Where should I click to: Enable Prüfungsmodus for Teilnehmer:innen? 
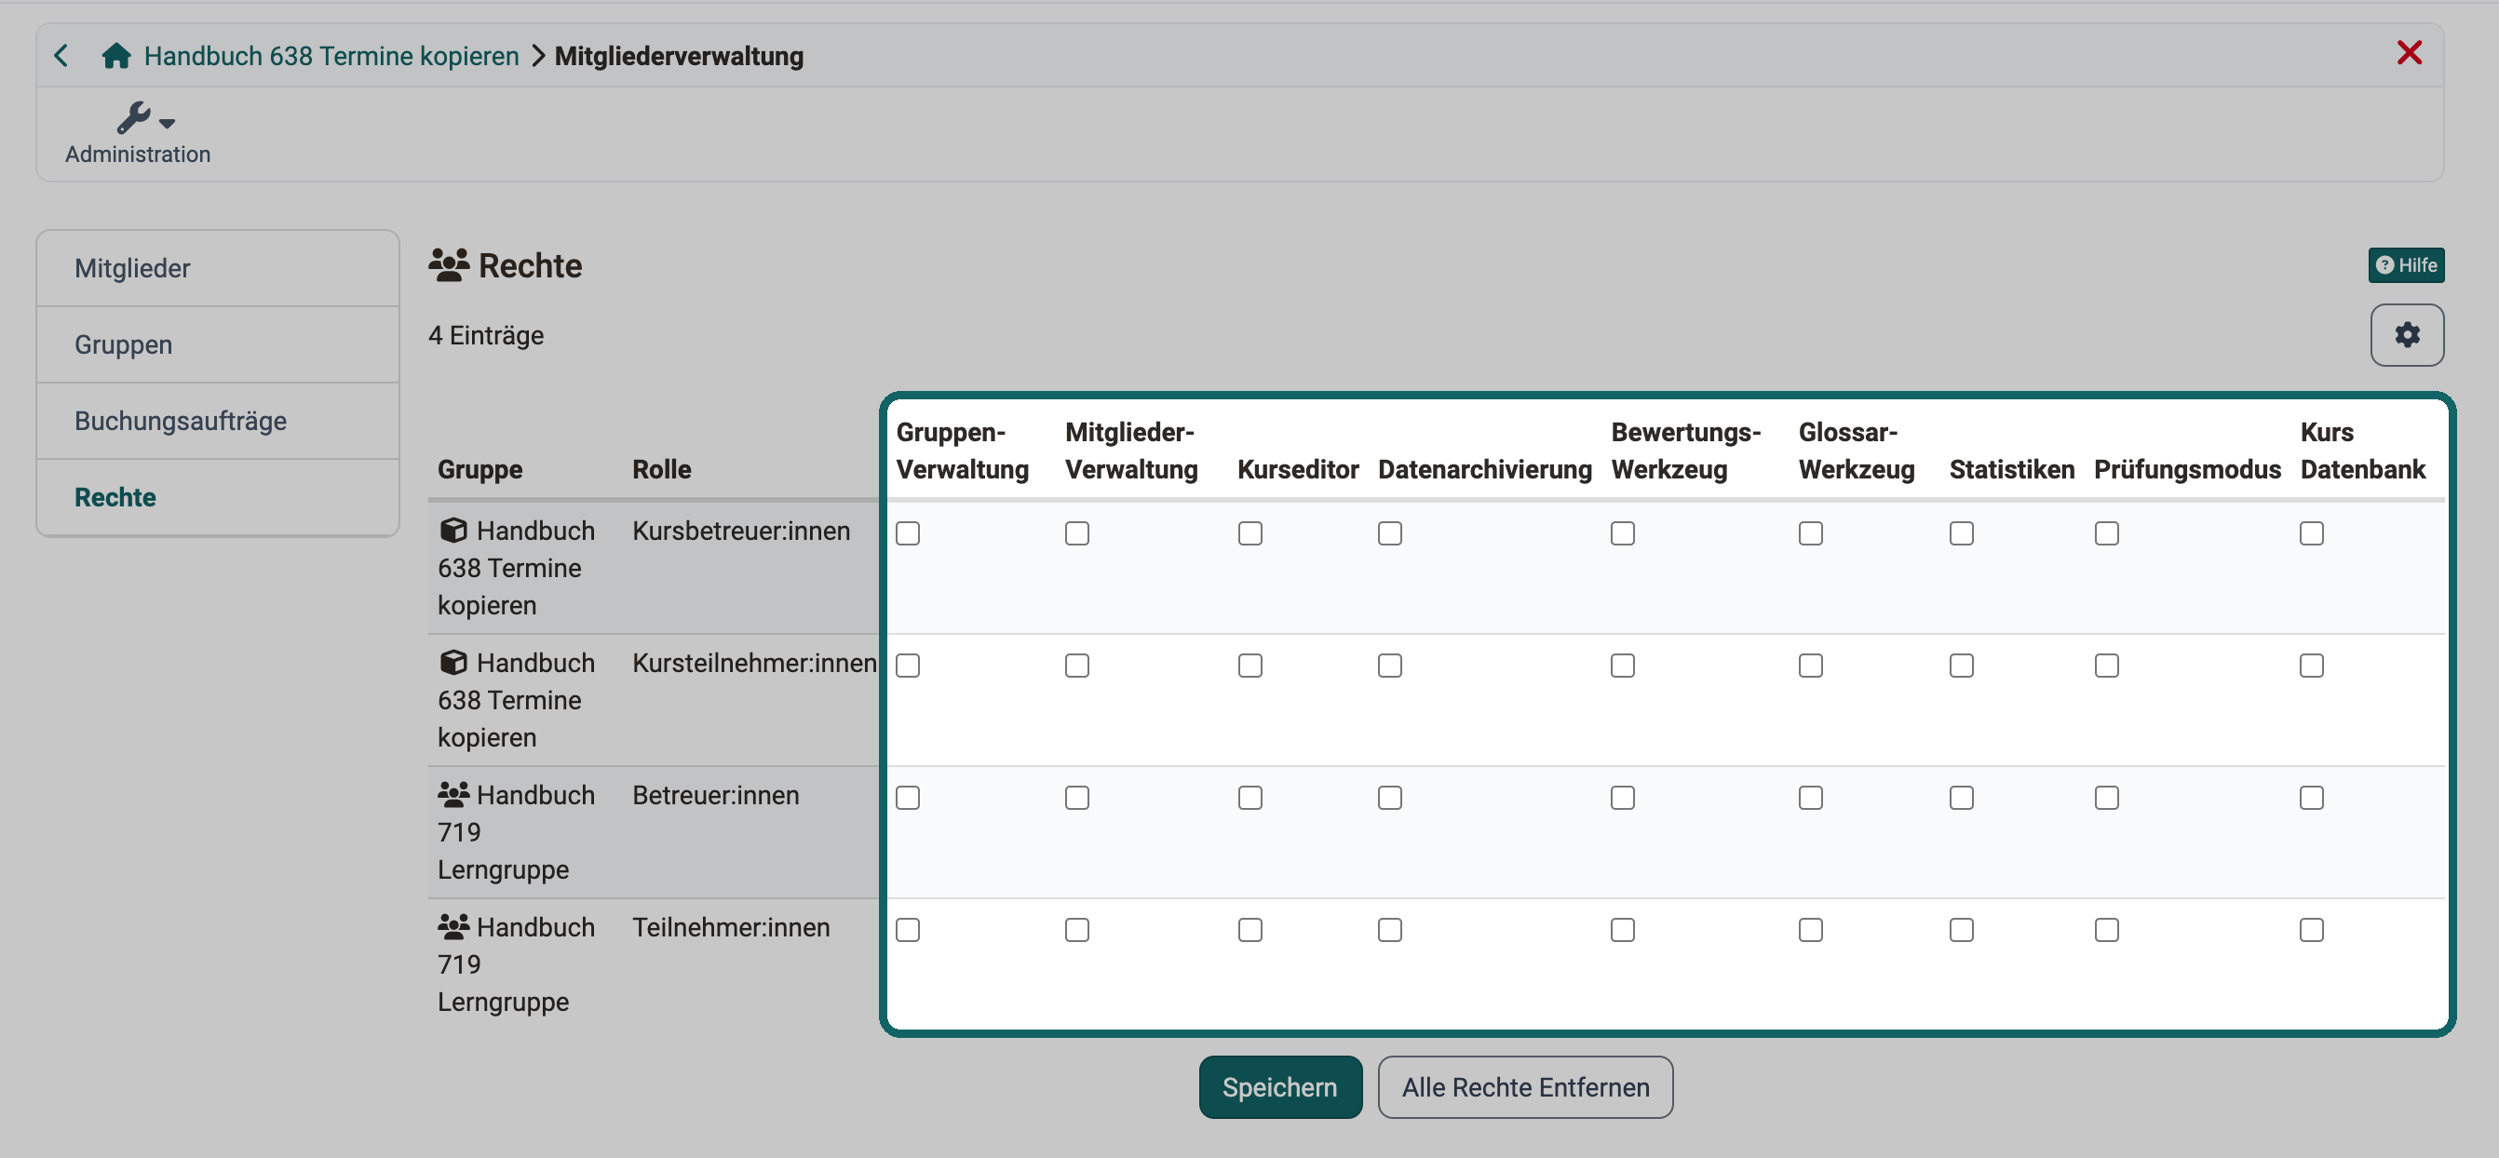(2106, 929)
